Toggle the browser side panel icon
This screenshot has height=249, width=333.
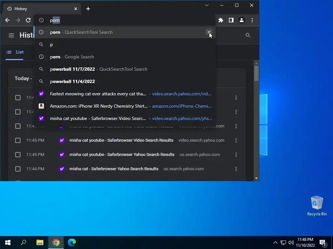click(x=231, y=20)
